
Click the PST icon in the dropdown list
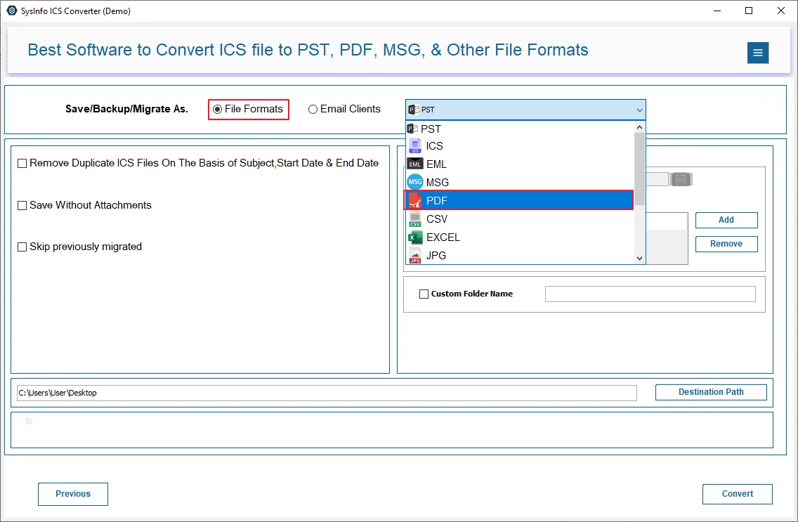pyautogui.click(x=413, y=129)
